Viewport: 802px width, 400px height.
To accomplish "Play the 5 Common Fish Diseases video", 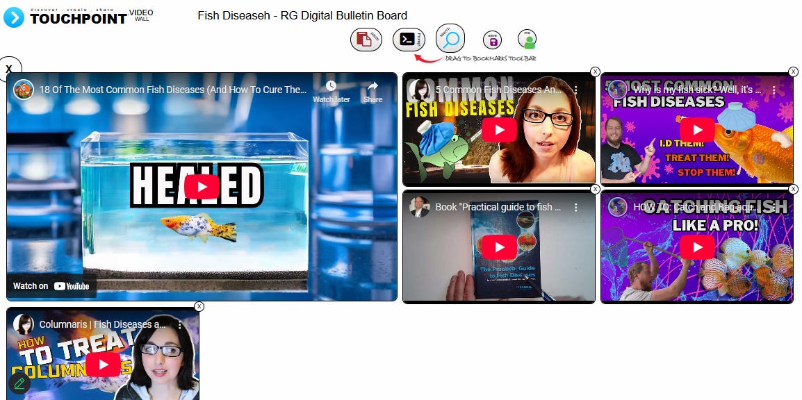I will pyautogui.click(x=499, y=130).
